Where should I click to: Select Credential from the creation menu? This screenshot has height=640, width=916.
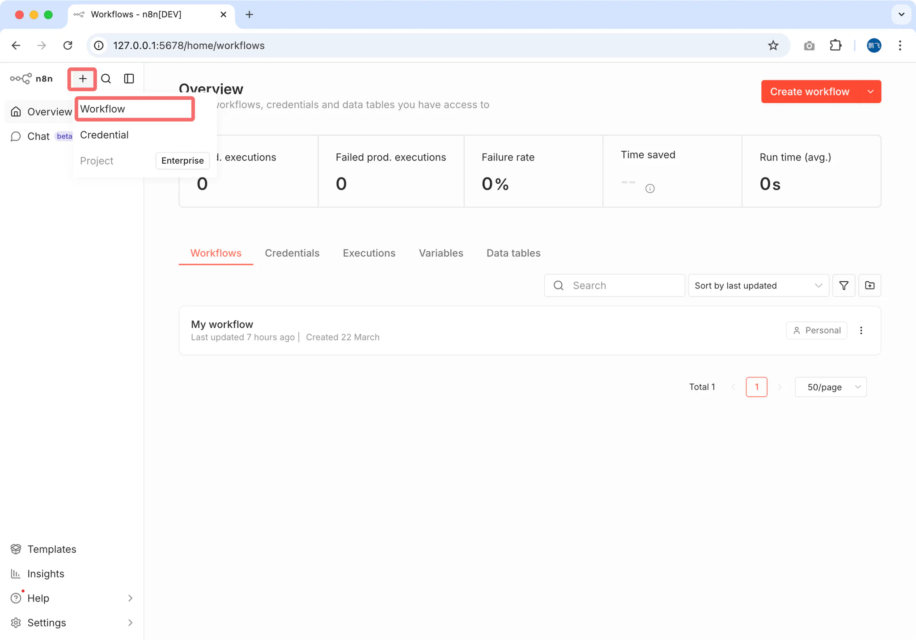click(x=104, y=135)
